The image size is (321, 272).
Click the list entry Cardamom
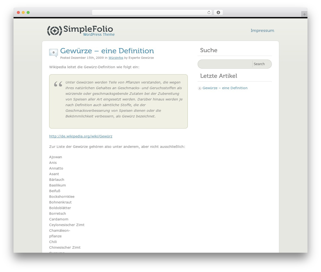(x=59, y=219)
